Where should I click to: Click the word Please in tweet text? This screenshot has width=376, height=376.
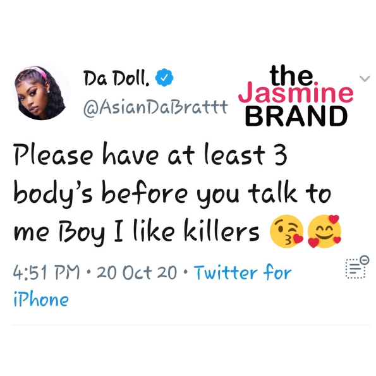[x=53, y=155]
